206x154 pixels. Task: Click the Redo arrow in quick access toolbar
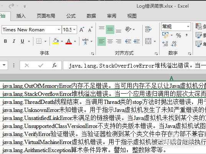[12, 6]
